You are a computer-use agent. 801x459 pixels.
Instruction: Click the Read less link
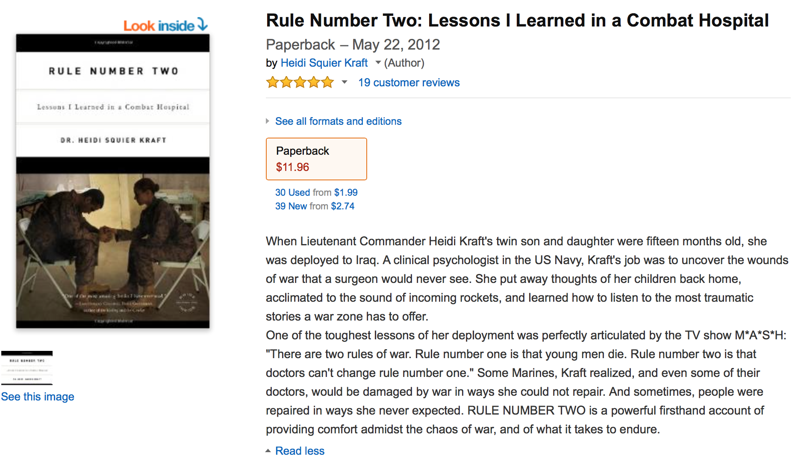pyautogui.click(x=300, y=451)
